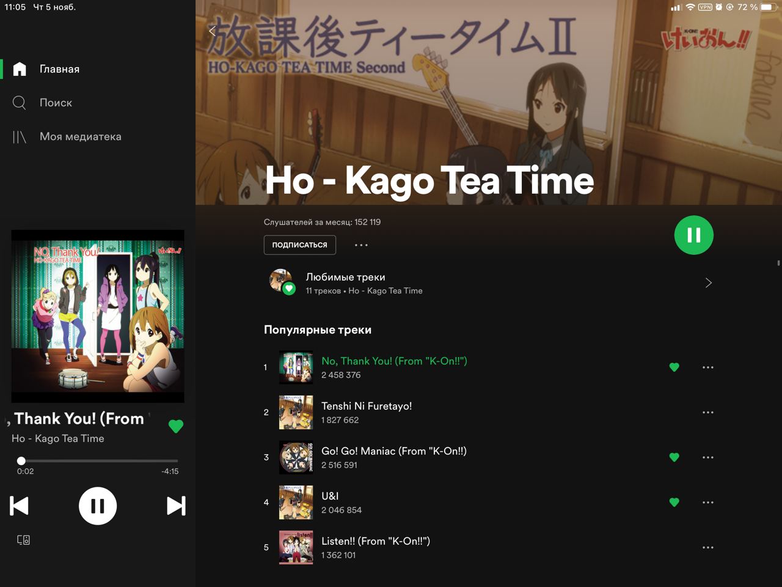Open more options for Tenshi Ni Furetayo!
782x587 pixels.
[708, 413]
